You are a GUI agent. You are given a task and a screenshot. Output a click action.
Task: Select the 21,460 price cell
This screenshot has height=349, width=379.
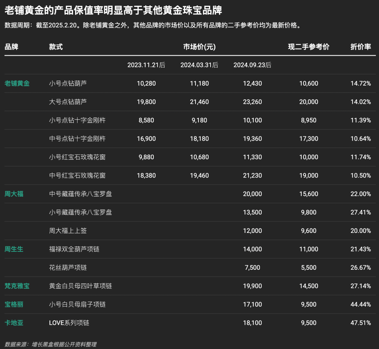(199, 102)
